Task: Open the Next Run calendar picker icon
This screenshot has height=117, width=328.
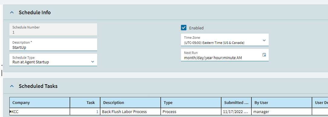Action: click(x=264, y=55)
